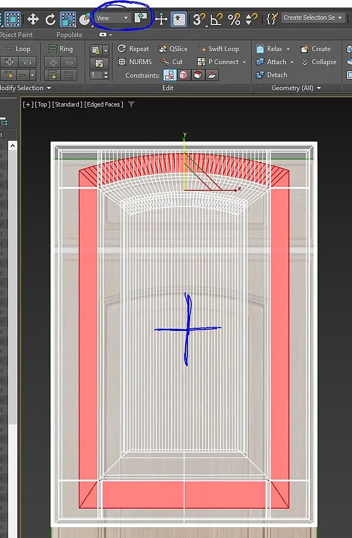Toggle the 3D Snaps icon

click(199, 19)
